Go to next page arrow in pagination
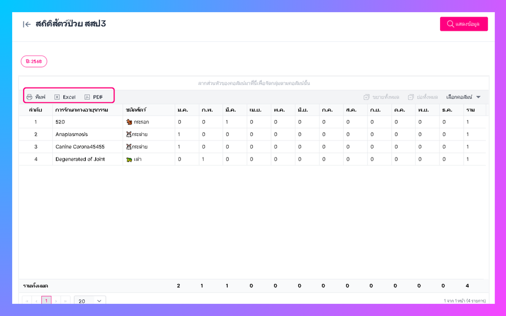 tap(56, 301)
